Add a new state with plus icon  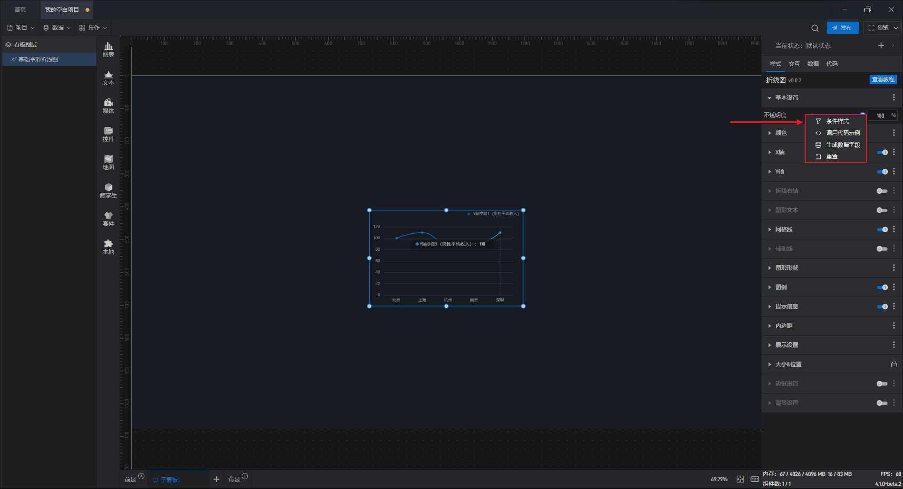coord(881,46)
